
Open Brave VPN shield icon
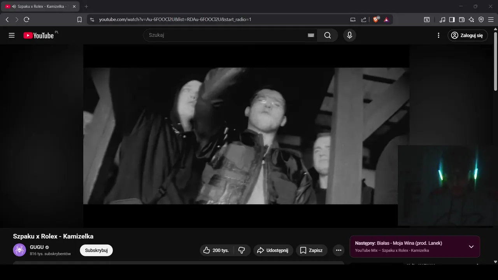click(481, 19)
